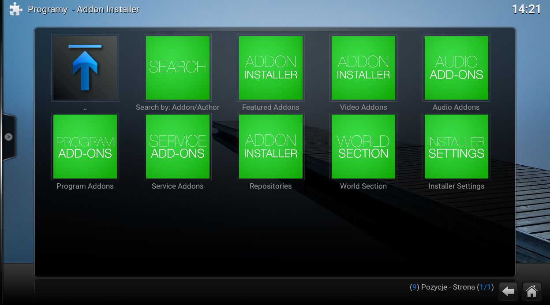The height and width of the screenshot is (305, 550).
Task: Click the "Pozycje - Strona" page counter
Action: tap(452, 287)
